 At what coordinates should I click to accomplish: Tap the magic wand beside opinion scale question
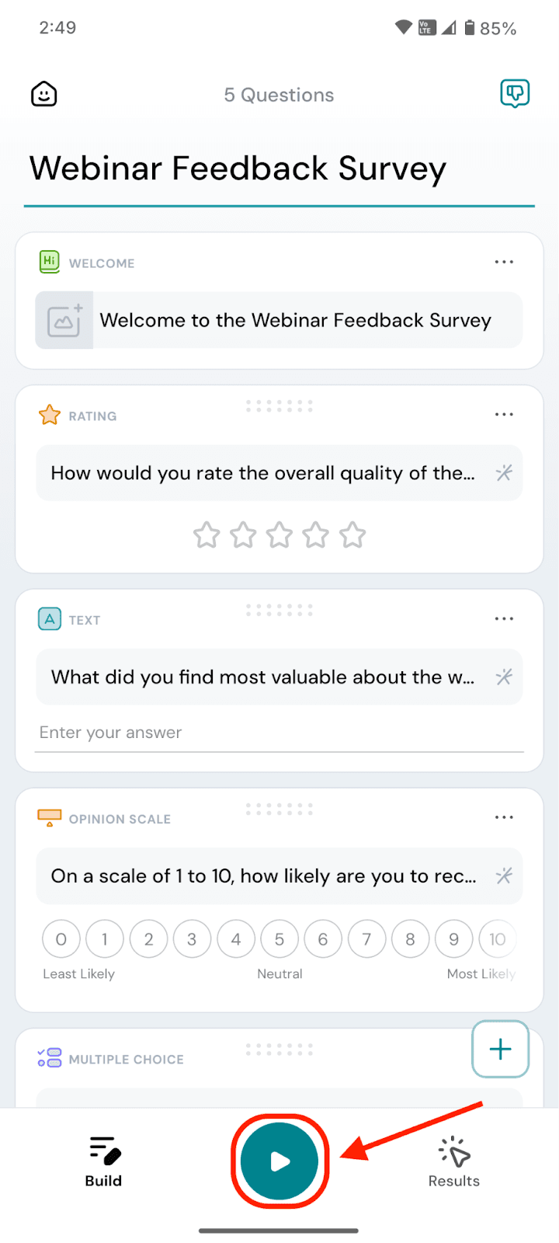(504, 876)
